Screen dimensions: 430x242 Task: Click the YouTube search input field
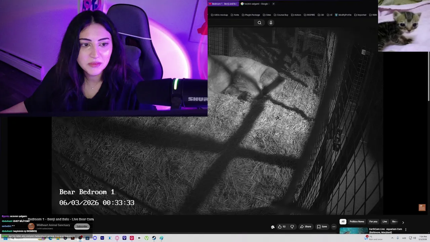tap(231, 23)
